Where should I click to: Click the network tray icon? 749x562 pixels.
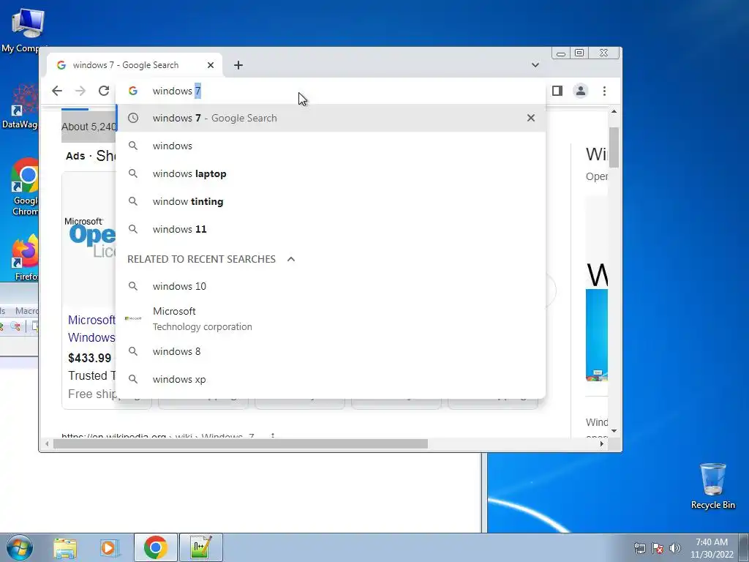click(x=639, y=548)
